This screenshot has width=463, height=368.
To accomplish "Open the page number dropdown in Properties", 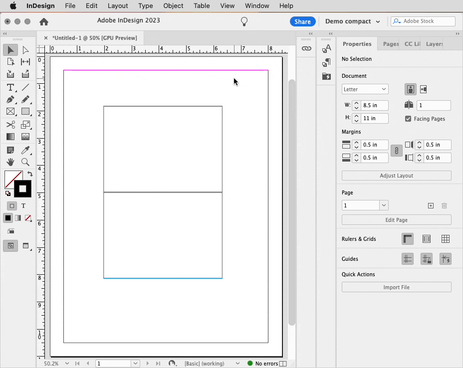I will (x=384, y=205).
